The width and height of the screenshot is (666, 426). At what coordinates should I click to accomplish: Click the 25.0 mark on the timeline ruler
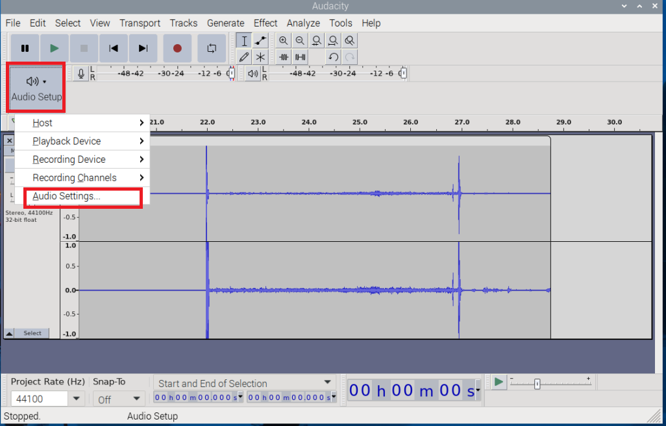pos(360,122)
